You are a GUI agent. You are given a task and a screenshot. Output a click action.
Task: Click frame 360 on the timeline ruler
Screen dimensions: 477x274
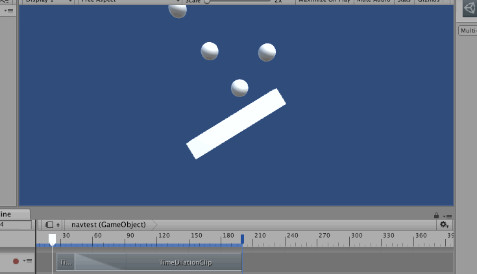point(421,235)
